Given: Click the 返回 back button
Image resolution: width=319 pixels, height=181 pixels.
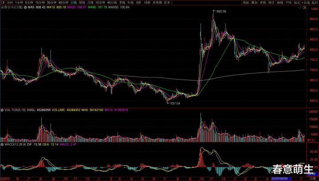Looking at the screenshot, I should click(315, 3).
